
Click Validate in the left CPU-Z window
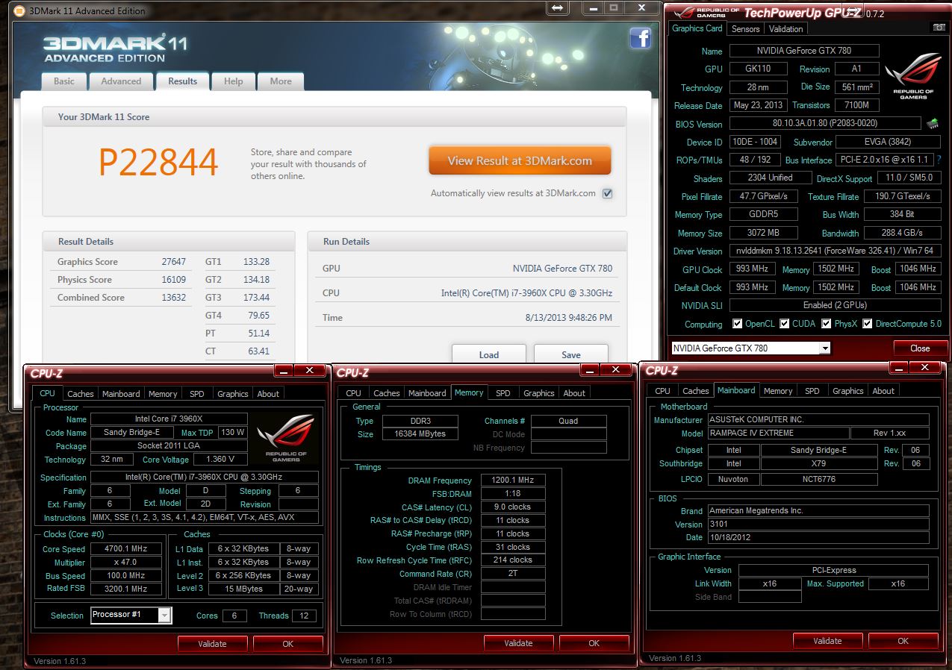[x=213, y=643]
